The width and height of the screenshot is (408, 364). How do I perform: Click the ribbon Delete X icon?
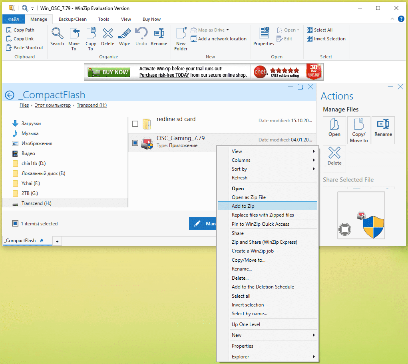click(107, 34)
